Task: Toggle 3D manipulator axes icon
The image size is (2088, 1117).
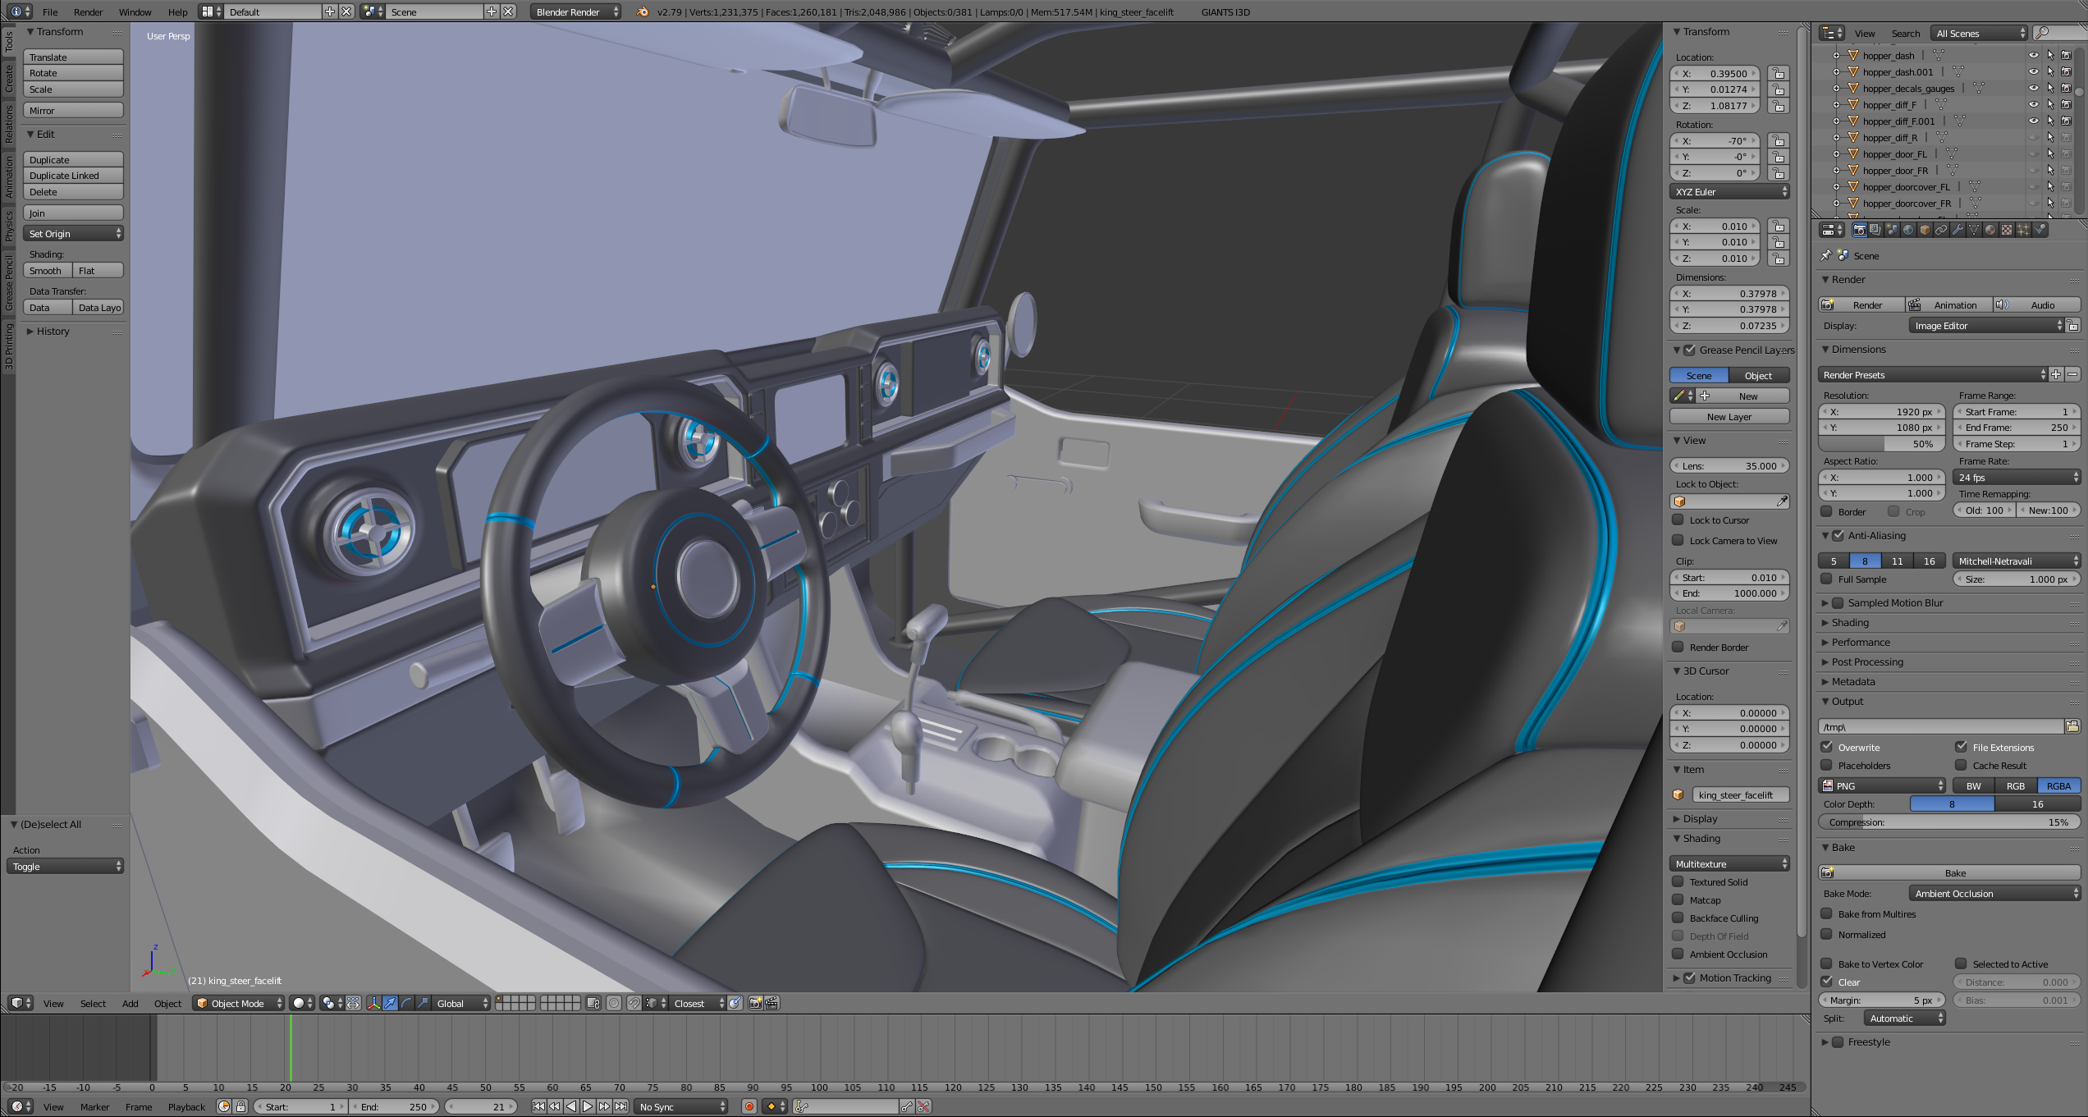Action: 374,1003
